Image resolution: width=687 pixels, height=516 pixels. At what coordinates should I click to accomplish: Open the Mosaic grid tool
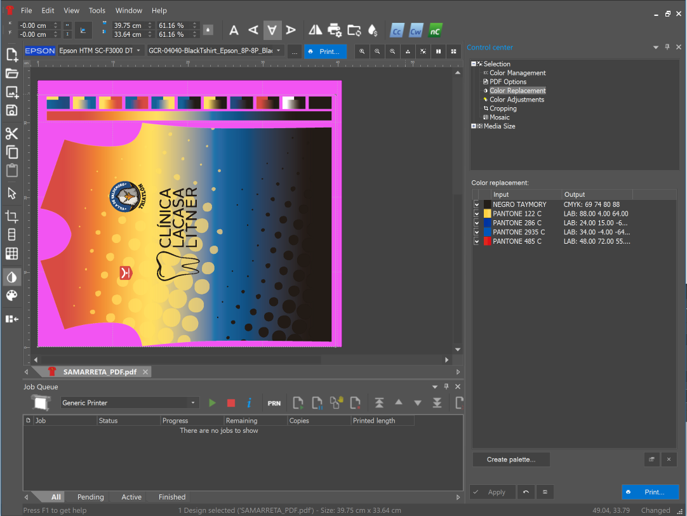[12, 253]
